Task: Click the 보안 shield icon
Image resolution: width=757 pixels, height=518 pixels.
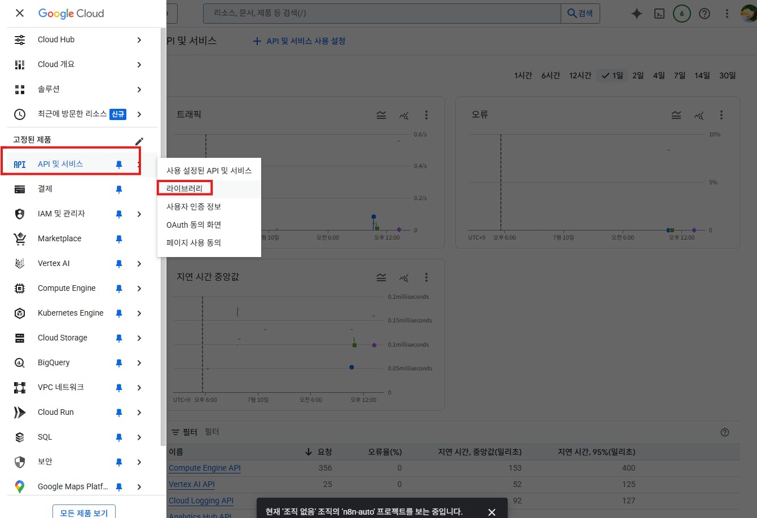Action: [20, 462]
